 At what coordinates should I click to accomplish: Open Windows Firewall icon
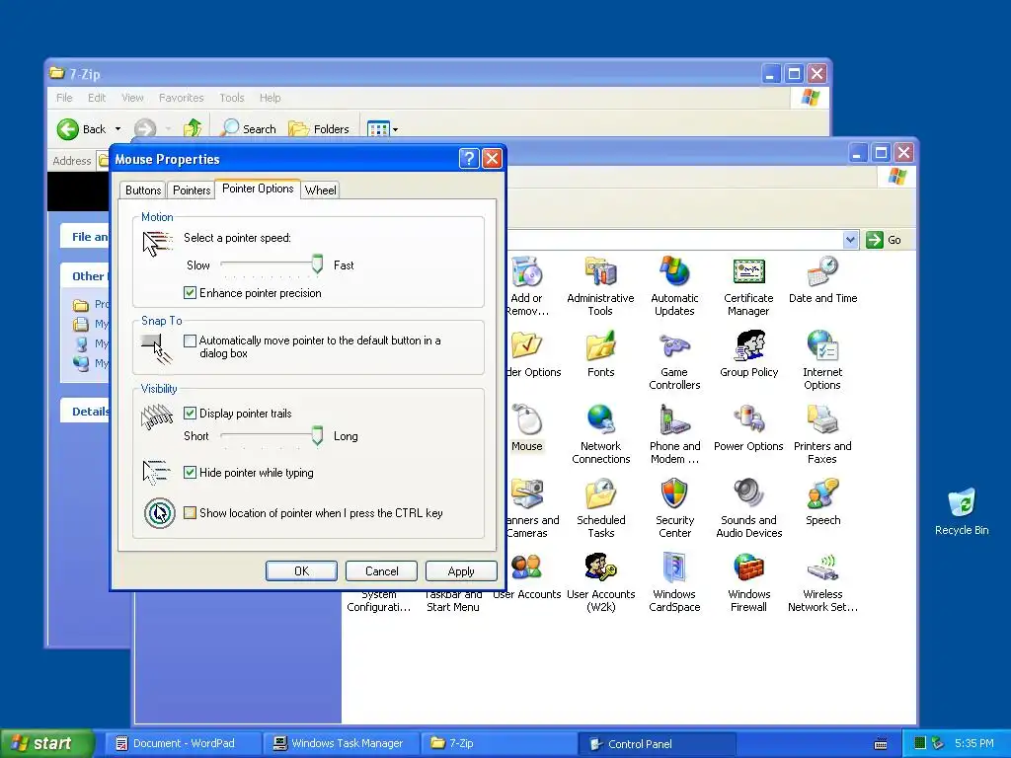point(748,582)
